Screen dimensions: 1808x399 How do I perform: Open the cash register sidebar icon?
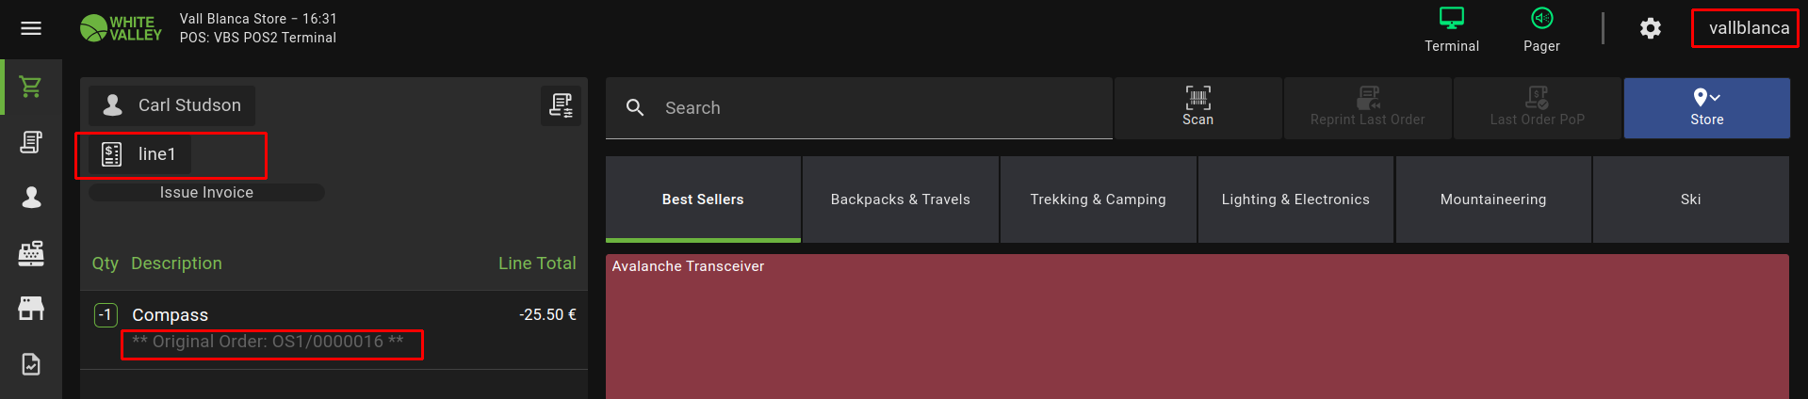[31, 253]
